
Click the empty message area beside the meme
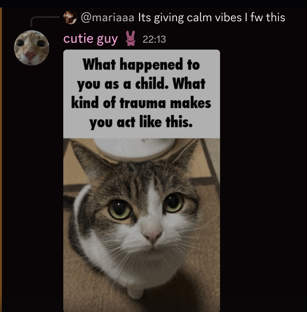click(262, 179)
